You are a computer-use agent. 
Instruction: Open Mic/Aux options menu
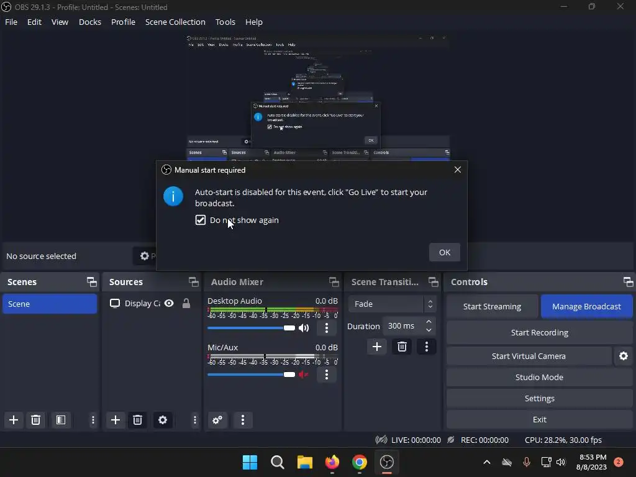point(327,375)
